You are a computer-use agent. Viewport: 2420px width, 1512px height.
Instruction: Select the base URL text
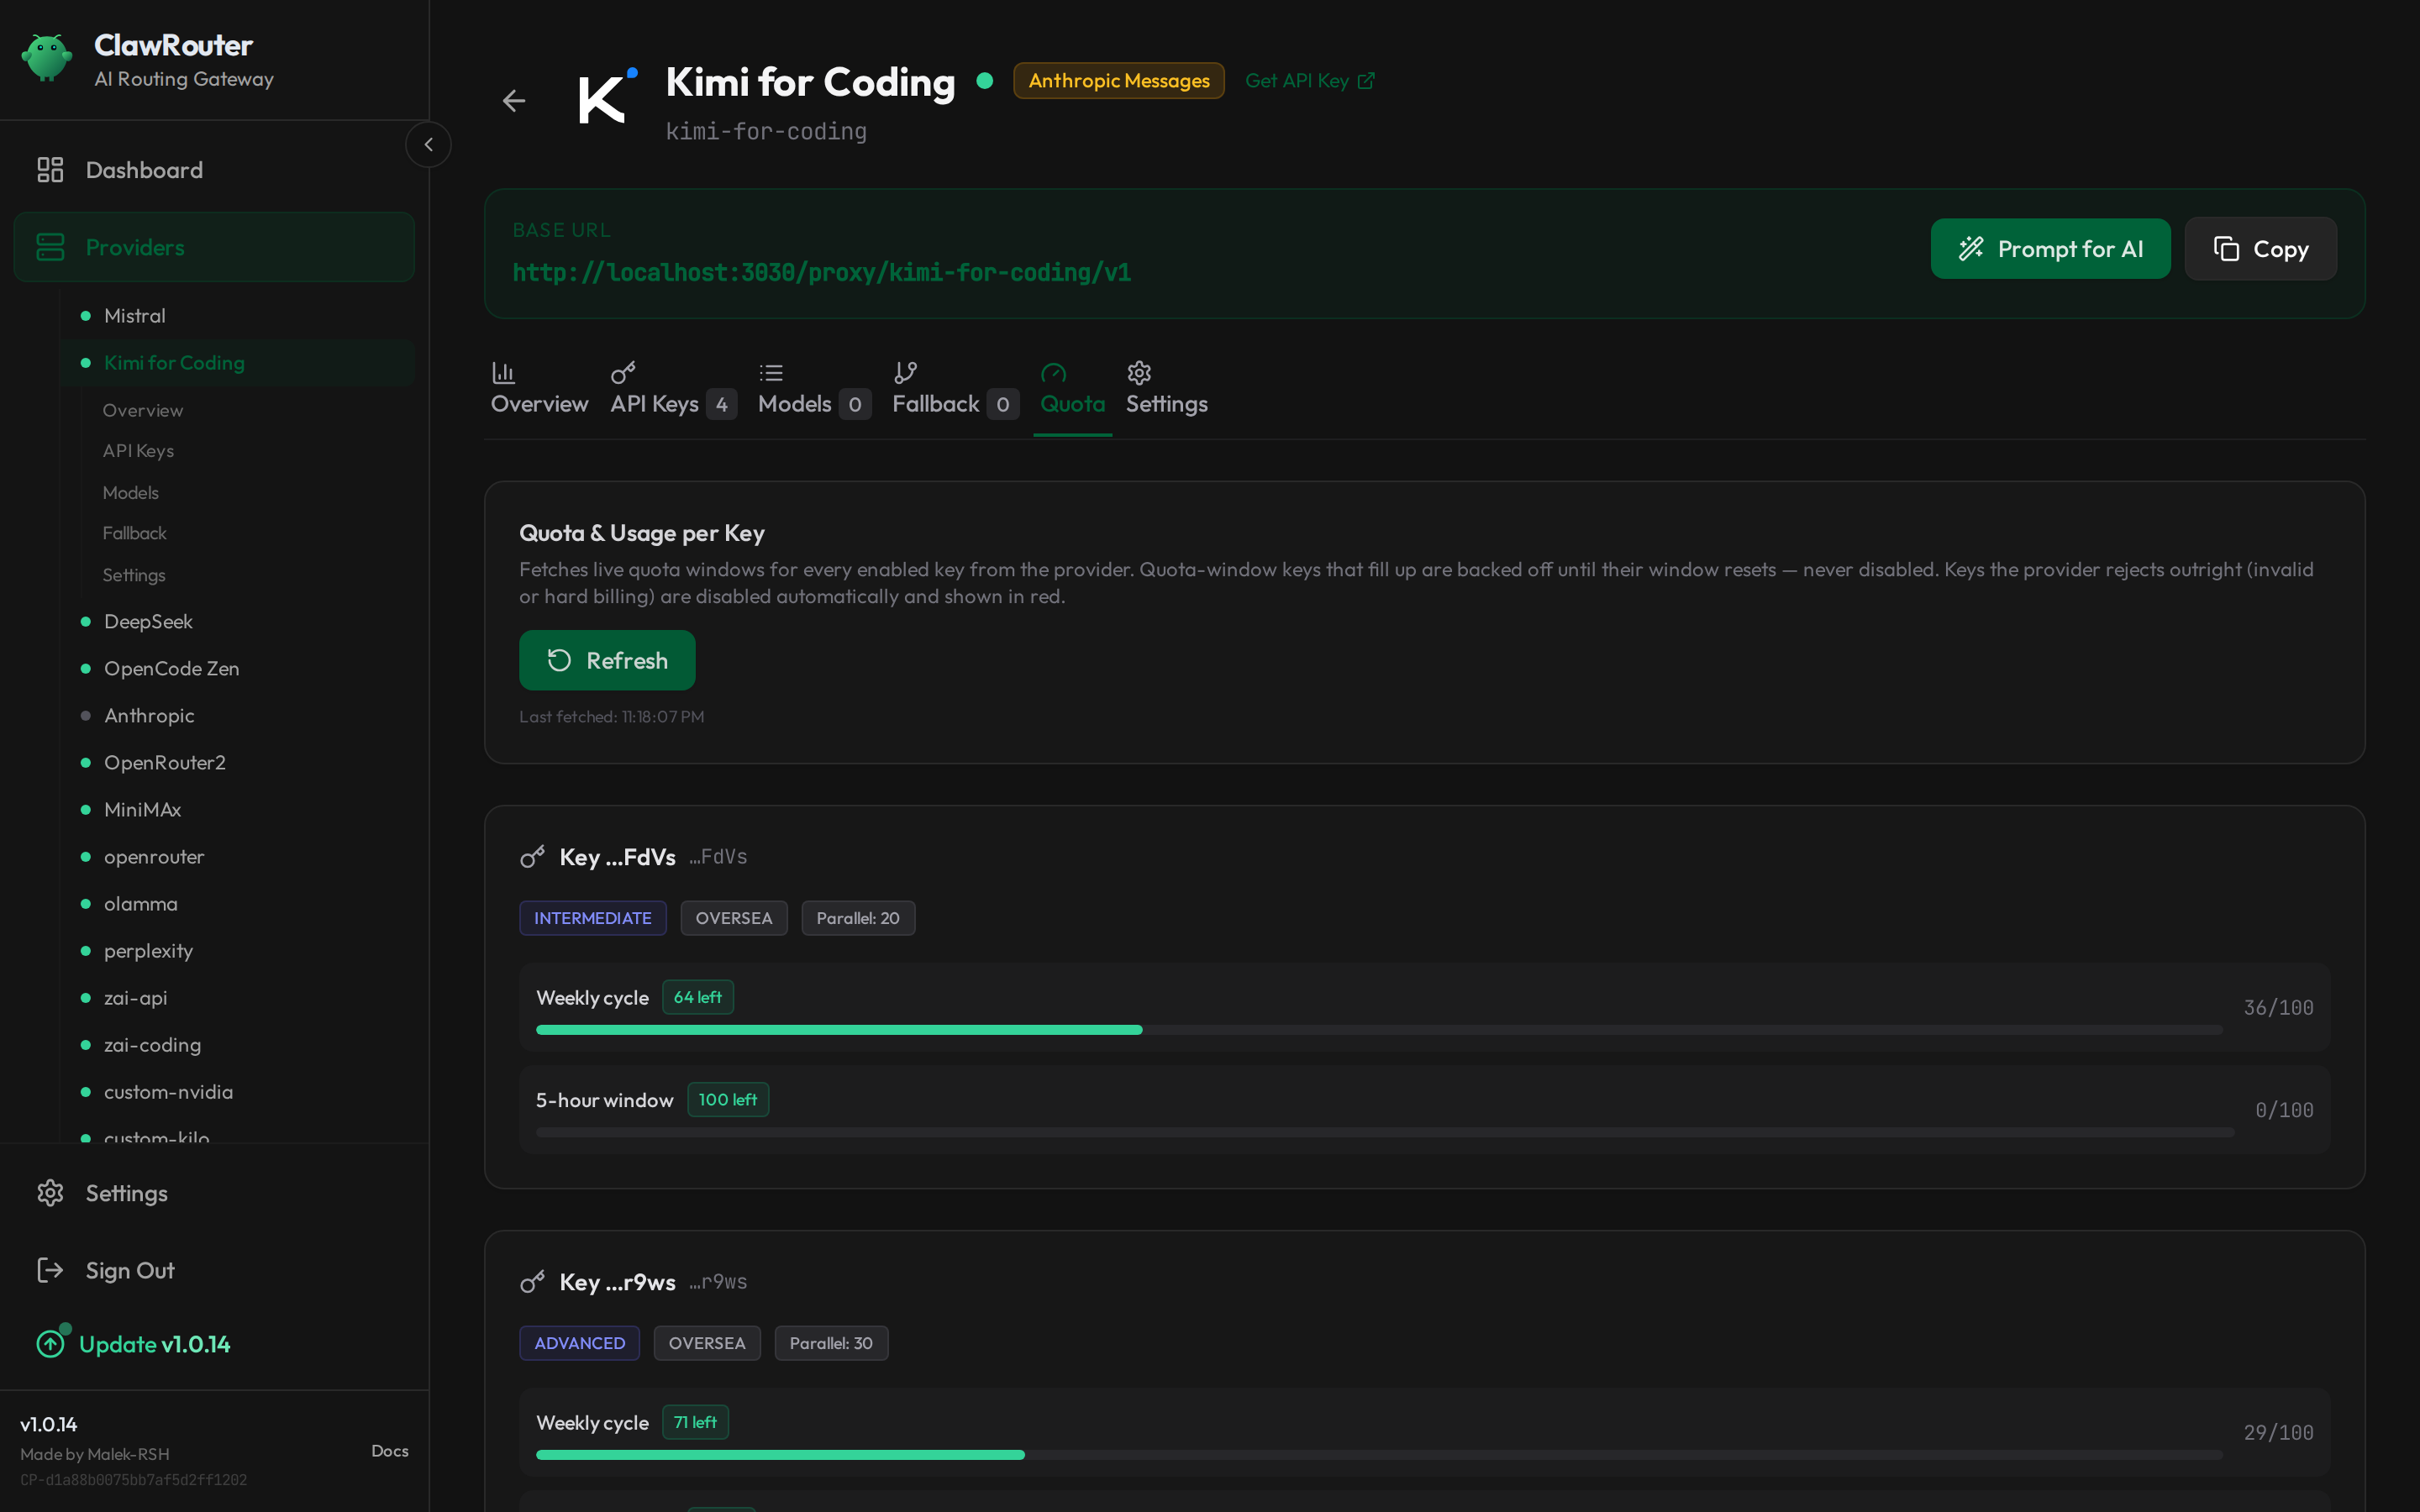tap(822, 273)
